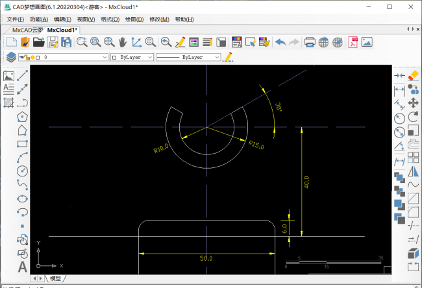
Task: Select the Aligned dimension tool
Action: 399,104
